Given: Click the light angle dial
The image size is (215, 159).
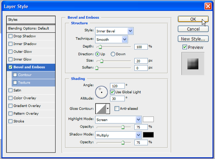Looking at the screenshot, I should point(101,92).
